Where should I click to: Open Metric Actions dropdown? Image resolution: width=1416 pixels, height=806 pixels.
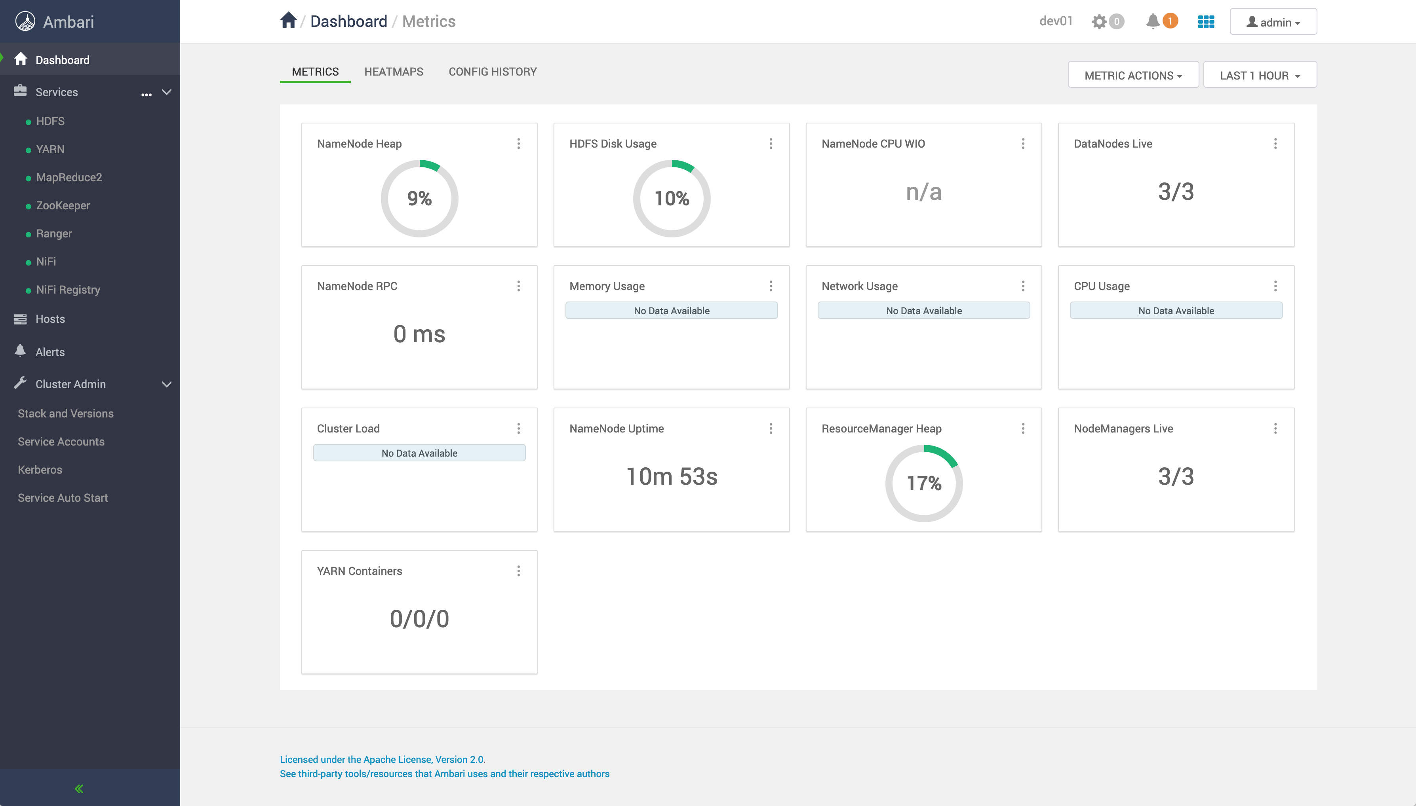point(1133,75)
